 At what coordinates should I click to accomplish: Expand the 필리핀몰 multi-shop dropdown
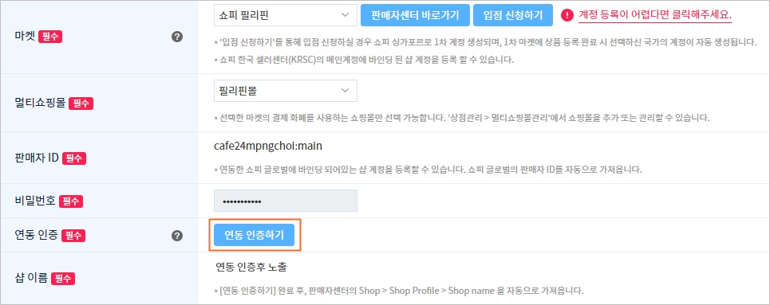[286, 91]
